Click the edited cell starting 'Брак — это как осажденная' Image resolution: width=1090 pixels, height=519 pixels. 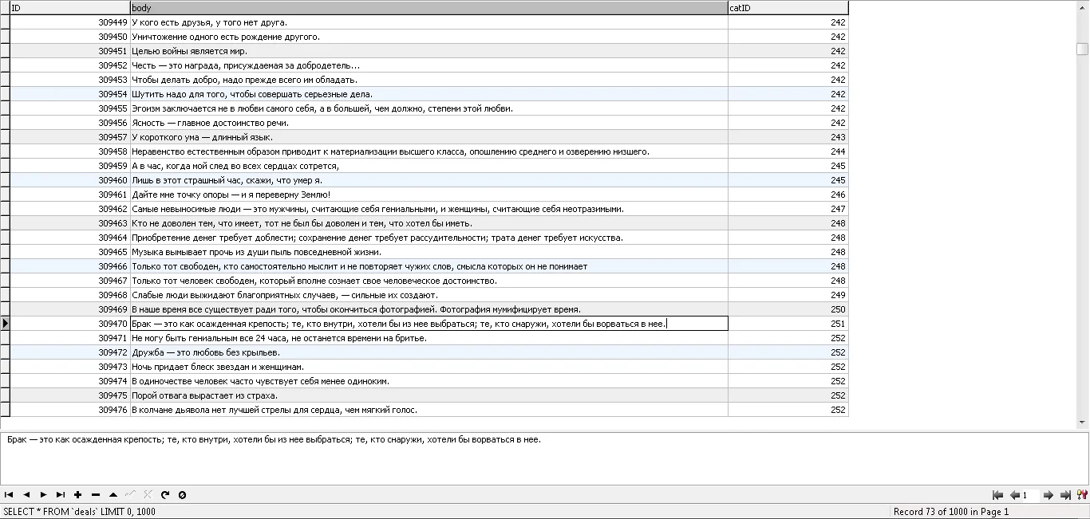pyautogui.click(x=429, y=324)
